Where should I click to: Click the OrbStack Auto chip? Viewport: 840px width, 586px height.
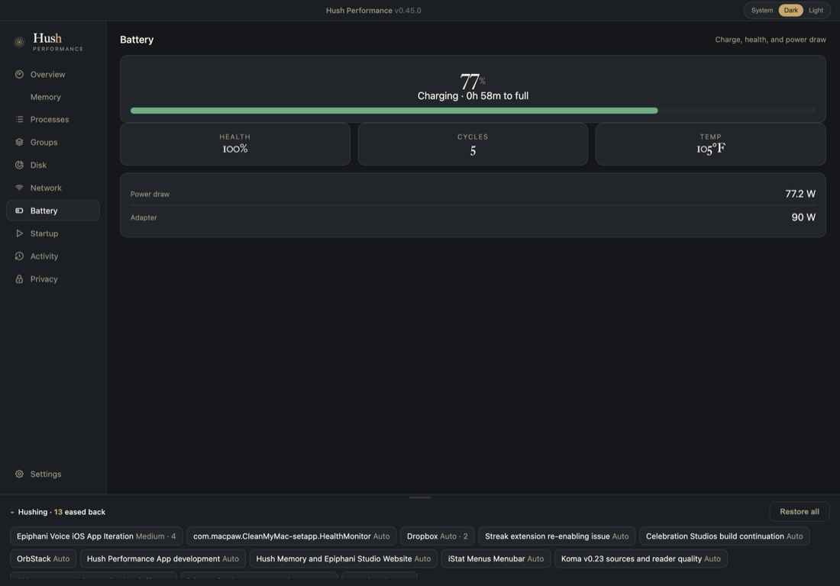pyautogui.click(x=43, y=559)
